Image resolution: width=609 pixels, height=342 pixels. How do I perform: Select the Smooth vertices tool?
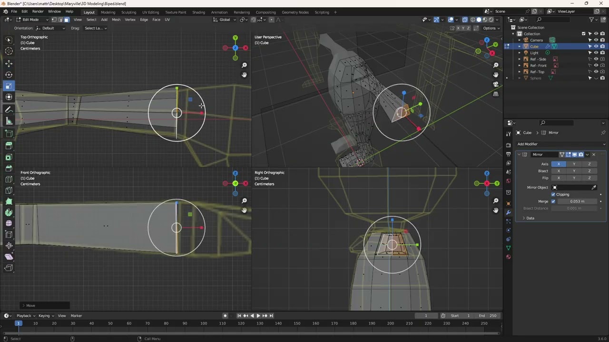coord(9,224)
